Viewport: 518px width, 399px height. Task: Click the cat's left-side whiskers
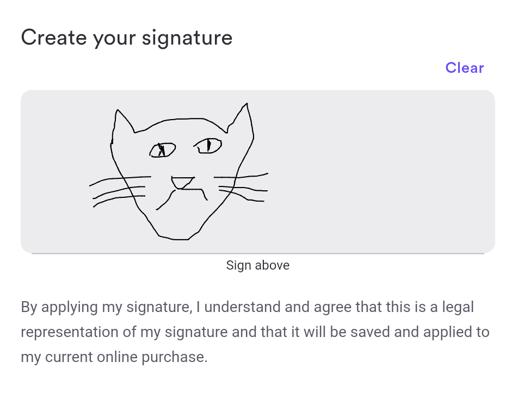point(117,188)
